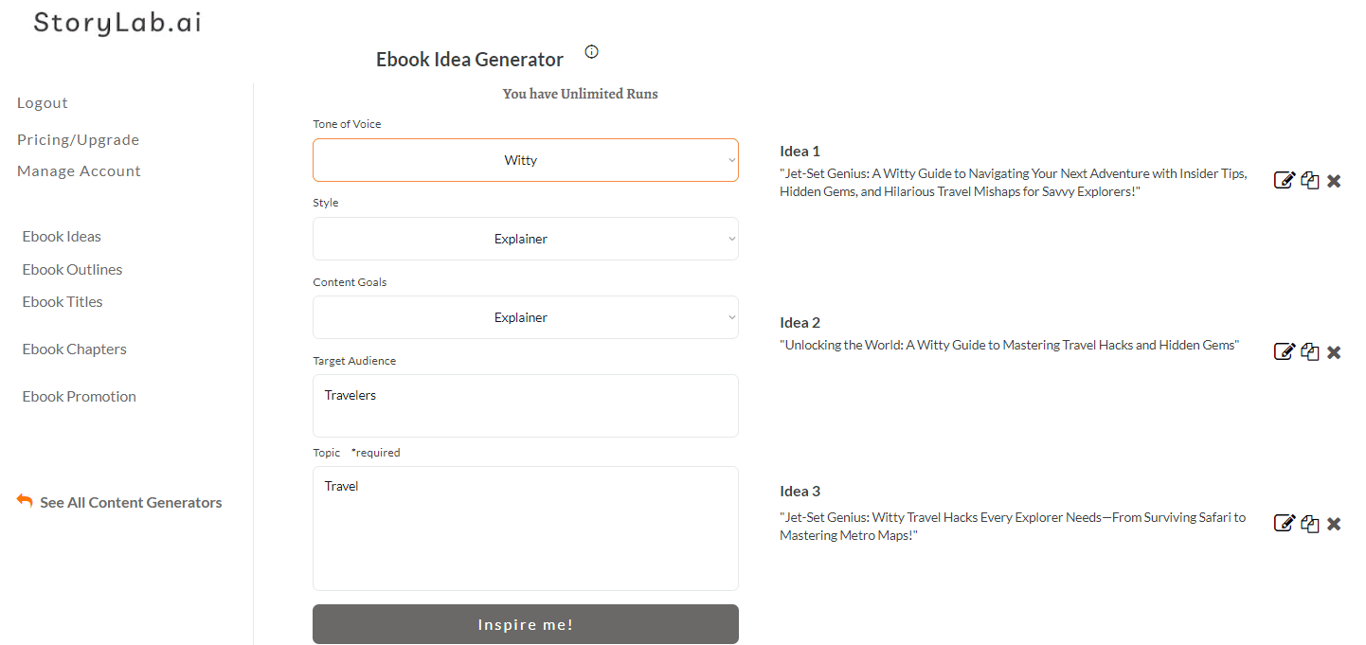Dismiss Idea 3 with the X icon
Viewport: 1366px width, 645px height.
(1334, 523)
